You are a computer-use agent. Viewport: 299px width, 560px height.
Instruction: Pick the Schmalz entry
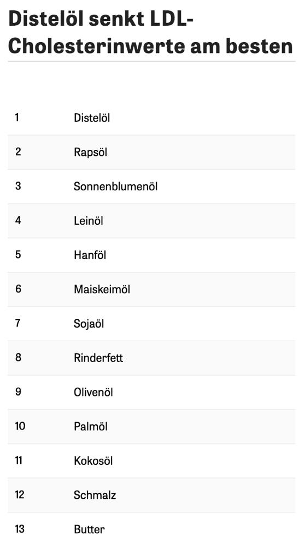pos(95,495)
